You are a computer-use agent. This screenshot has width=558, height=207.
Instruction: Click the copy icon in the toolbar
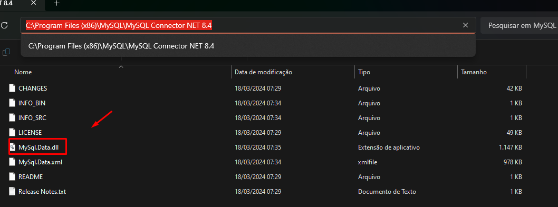(6, 52)
